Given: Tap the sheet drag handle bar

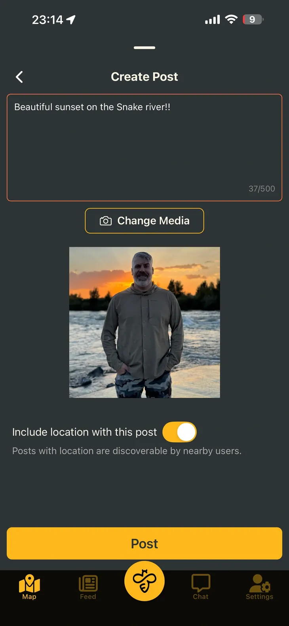Looking at the screenshot, I should coord(144,47).
